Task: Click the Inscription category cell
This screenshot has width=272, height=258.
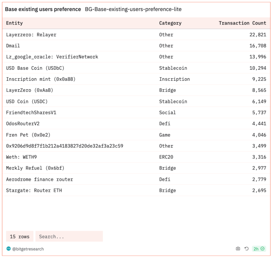Action: click(x=174, y=79)
